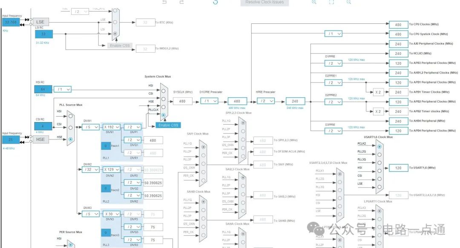Select PLL1Q in the SPI1,2,3 Clock Mux

pyautogui.click(x=243, y=123)
